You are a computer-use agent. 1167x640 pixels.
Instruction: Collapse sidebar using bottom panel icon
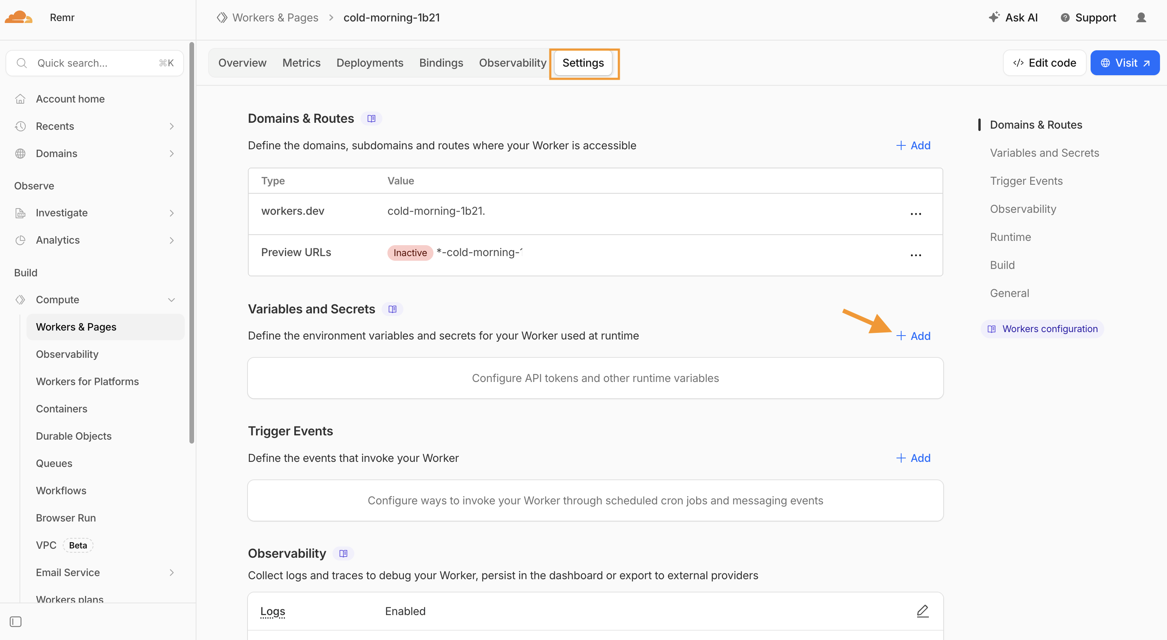point(16,621)
